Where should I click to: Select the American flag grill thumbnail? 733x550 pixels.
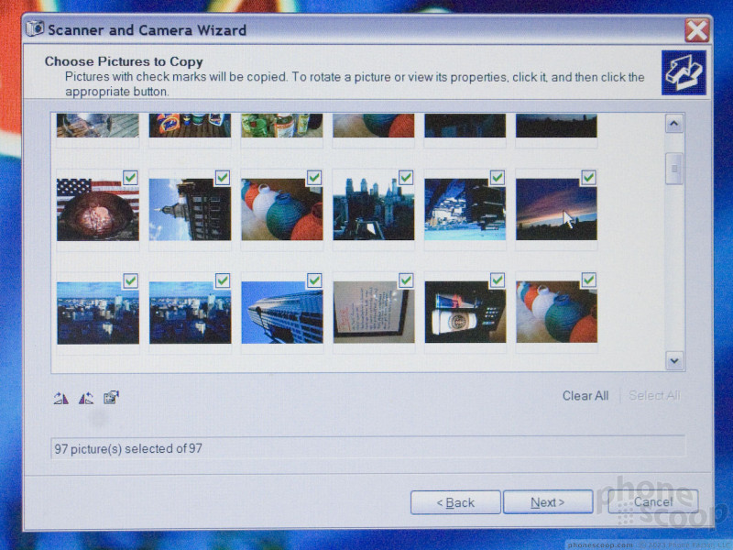click(98, 210)
